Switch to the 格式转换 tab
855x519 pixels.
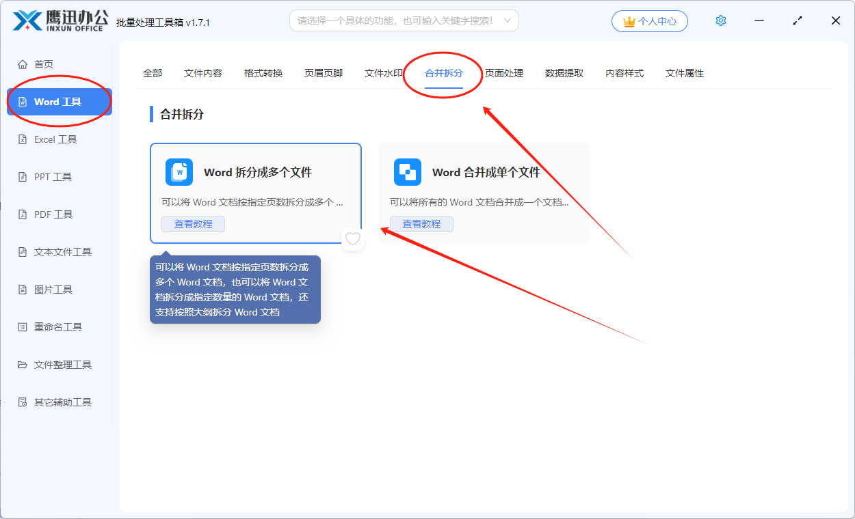[263, 73]
